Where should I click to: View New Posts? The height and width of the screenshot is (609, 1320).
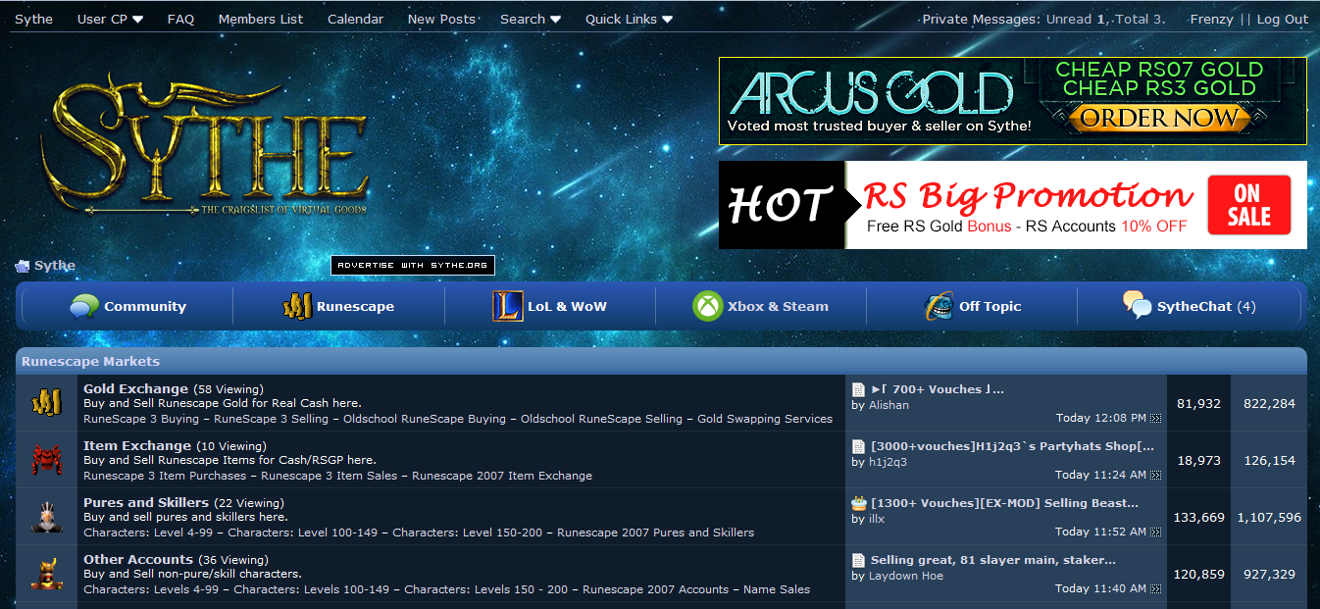click(441, 19)
